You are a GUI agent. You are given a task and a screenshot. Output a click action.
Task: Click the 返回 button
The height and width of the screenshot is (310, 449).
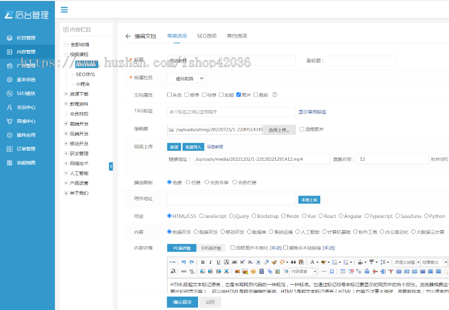pos(210,302)
